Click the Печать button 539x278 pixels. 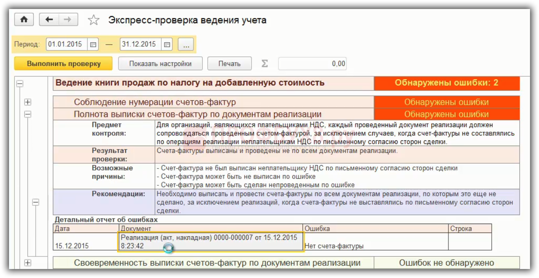[x=229, y=63]
